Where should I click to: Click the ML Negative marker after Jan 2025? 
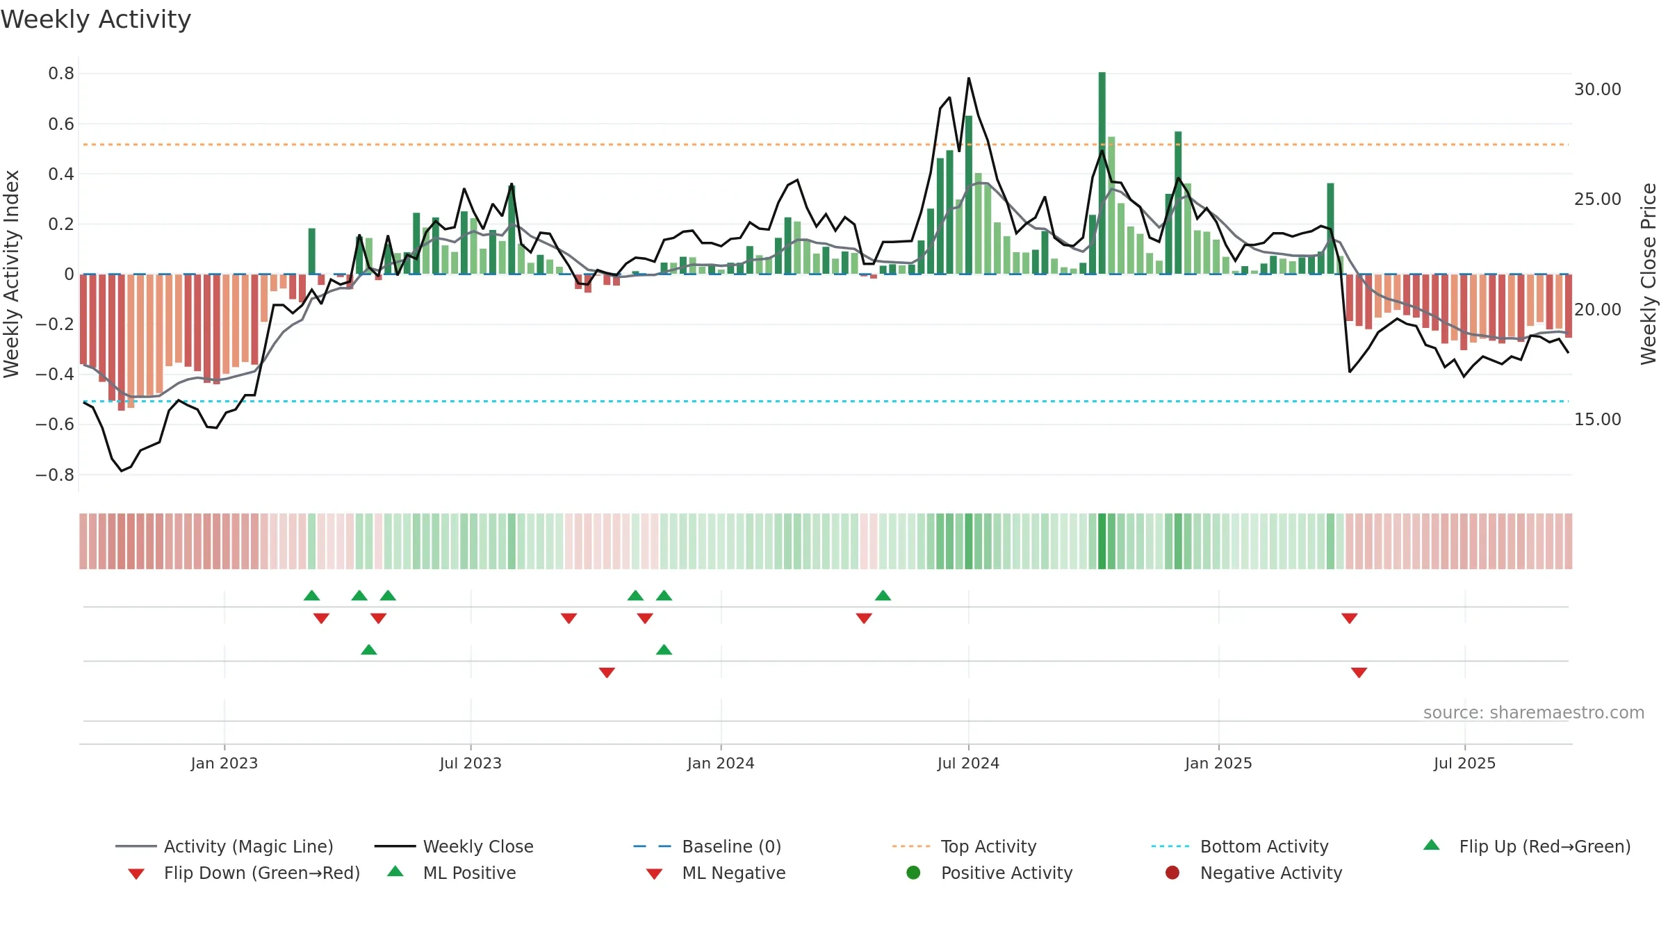(x=1359, y=673)
